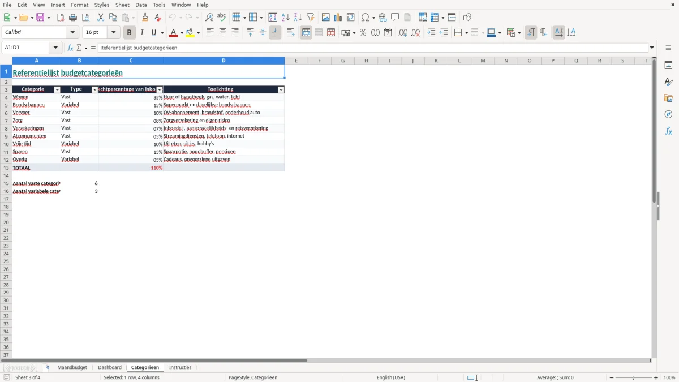Open the Font Size dropdown arrow
The height and width of the screenshot is (382, 679).
(114, 33)
